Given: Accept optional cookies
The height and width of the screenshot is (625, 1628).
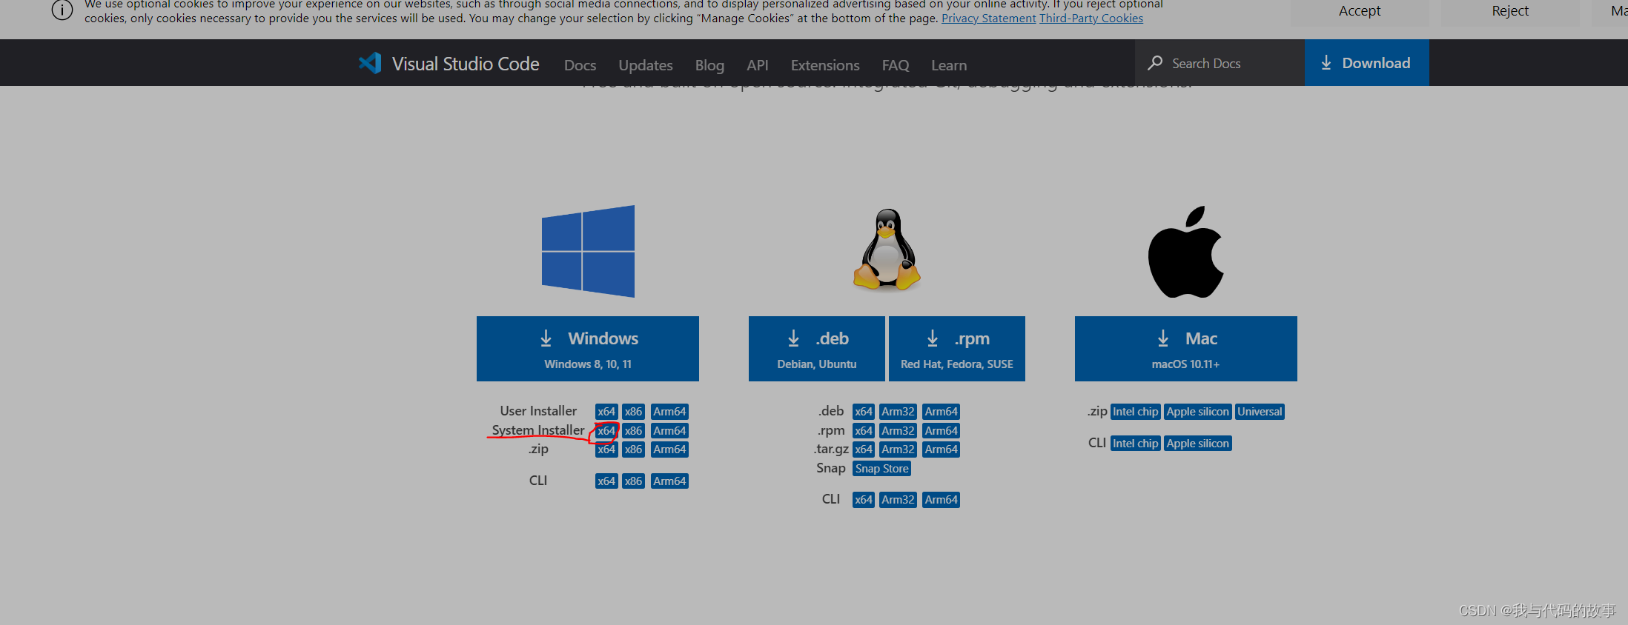Looking at the screenshot, I should pos(1360,11).
